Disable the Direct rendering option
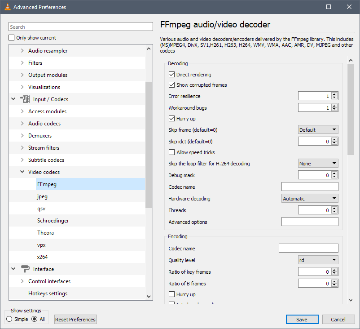Image resolution: width=360 pixels, height=329 pixels. coord(171,74)
